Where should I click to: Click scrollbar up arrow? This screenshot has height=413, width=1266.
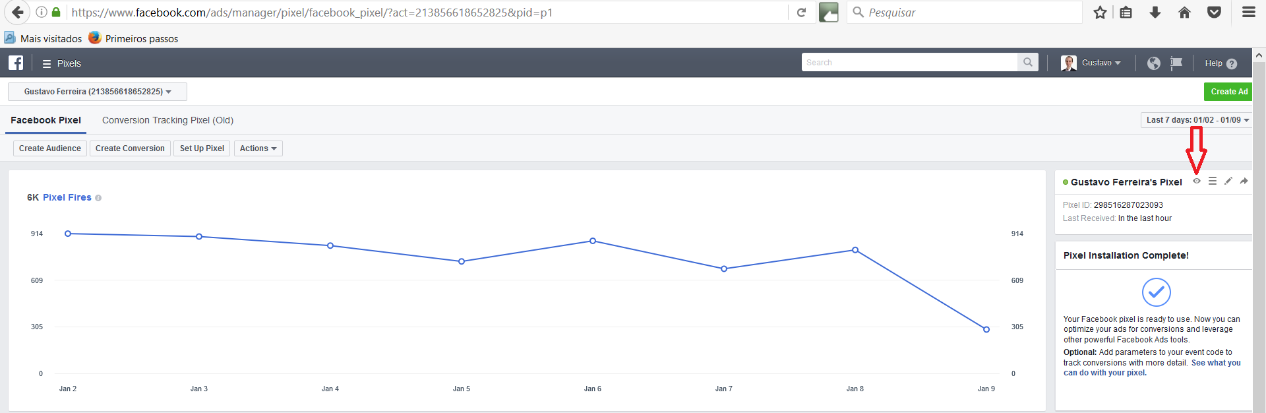(1259, 55)
